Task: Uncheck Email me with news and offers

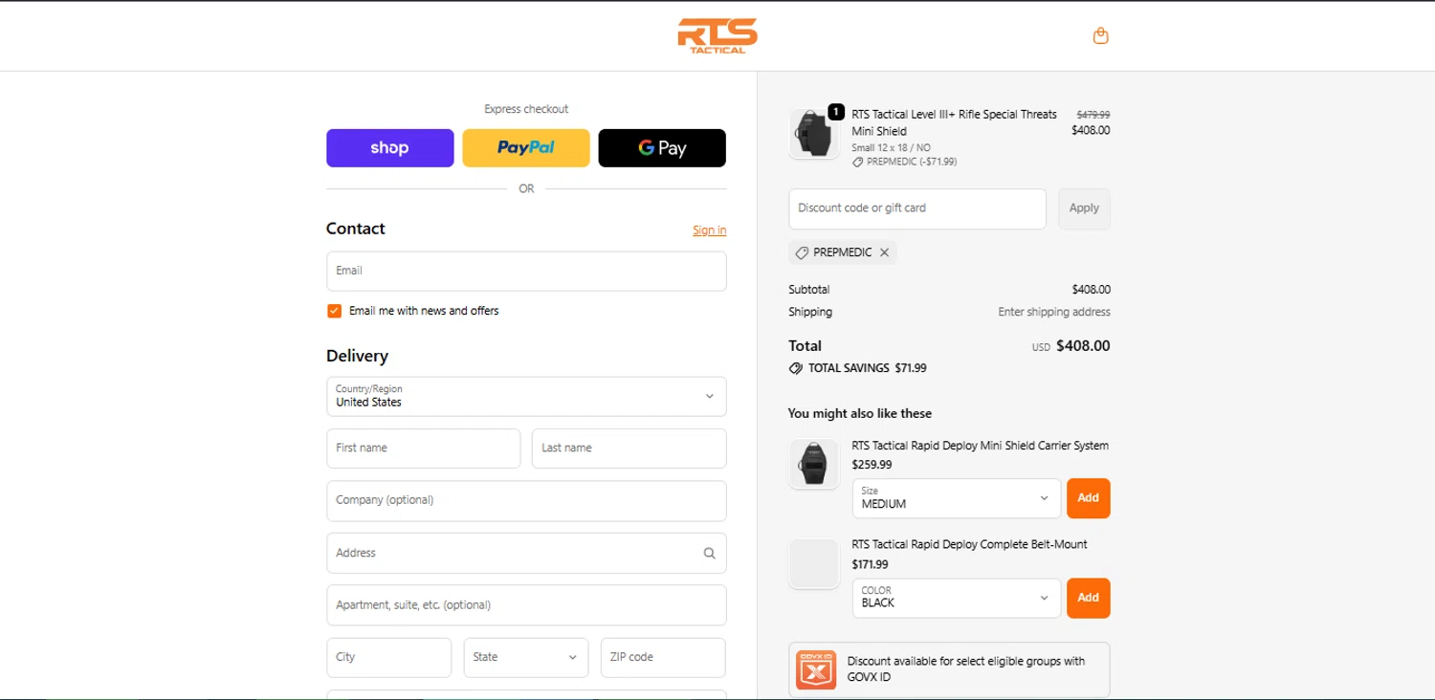Action: coord(334,311)
